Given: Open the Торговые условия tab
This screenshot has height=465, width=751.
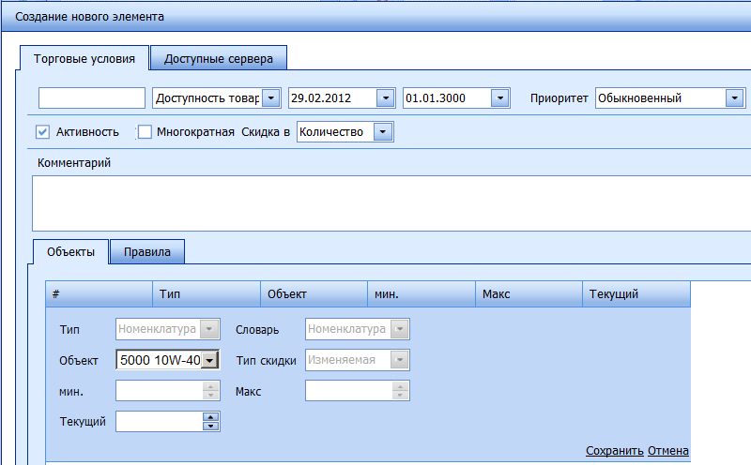Looking at the screenshot, I should pyautogui.click(x=84, y=58).
